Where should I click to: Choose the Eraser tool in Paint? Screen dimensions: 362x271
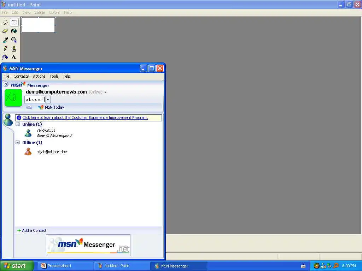(5, 31)
